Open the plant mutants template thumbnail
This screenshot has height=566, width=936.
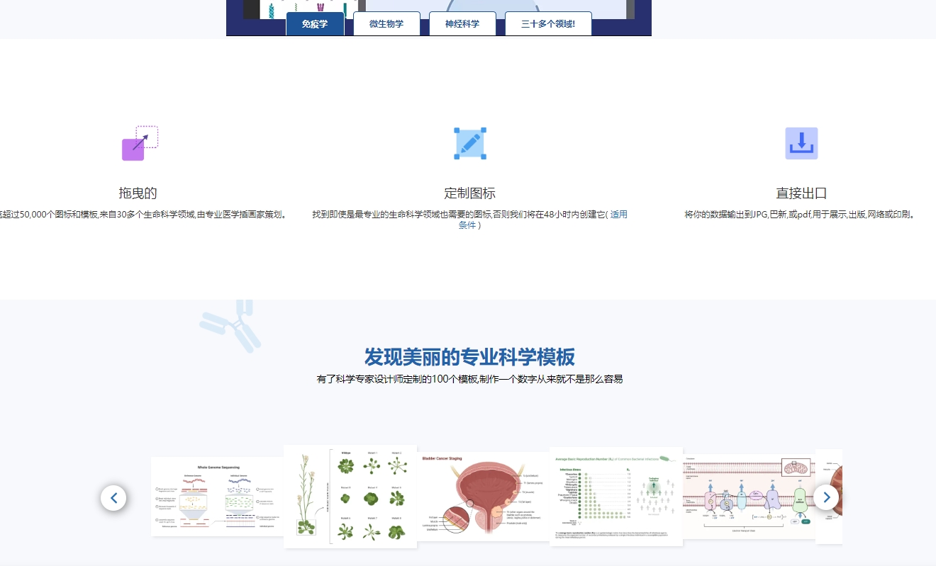click(350, 497)
